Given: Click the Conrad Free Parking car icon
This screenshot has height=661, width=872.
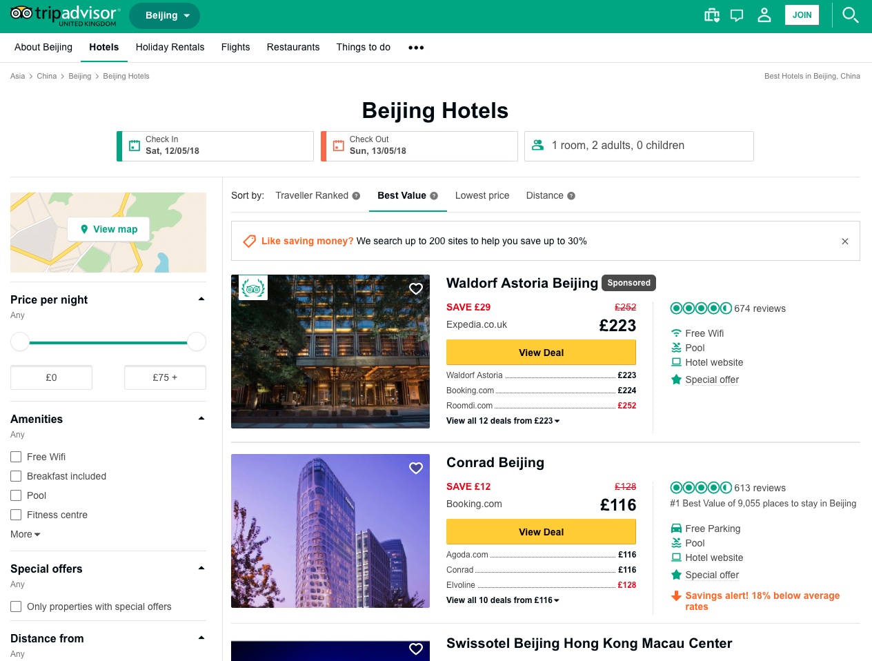Looking at the screenshot, I should tap(677, 529).
